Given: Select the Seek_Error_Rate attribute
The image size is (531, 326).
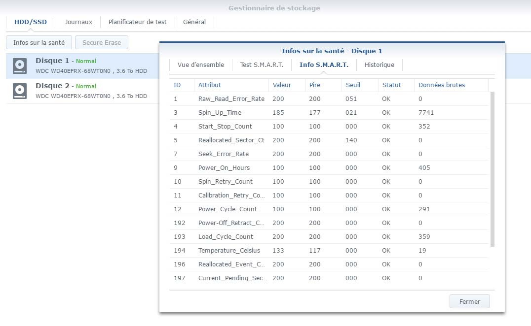Looking at the screenshot, I should point(224,154).
